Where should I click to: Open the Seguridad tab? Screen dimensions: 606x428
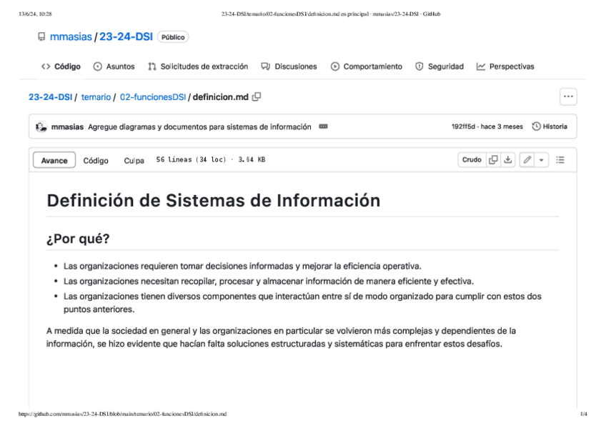point(439,66)
